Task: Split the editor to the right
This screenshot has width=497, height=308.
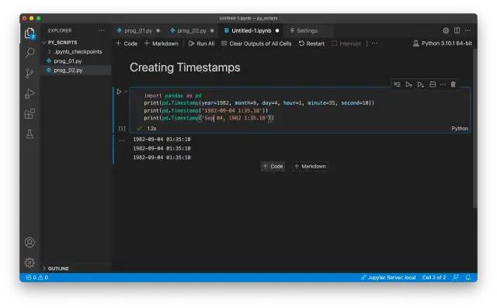Action: coord(457,30)
